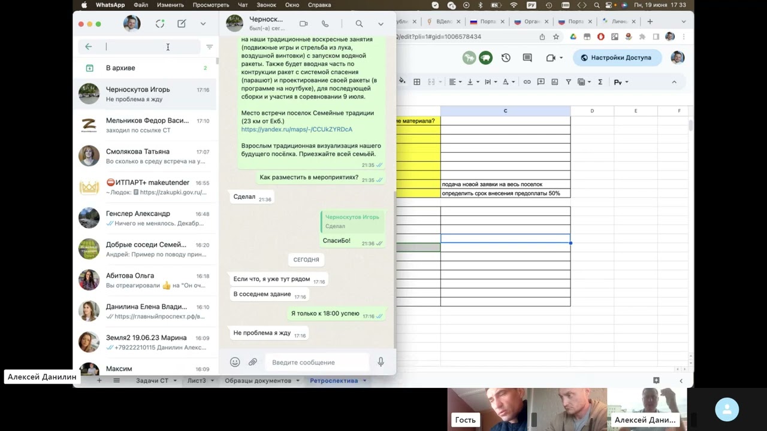Open borders tool in Sheets toolbar
Image resolution: width=767 pixels, height=431 pixels.
(417, 82)
